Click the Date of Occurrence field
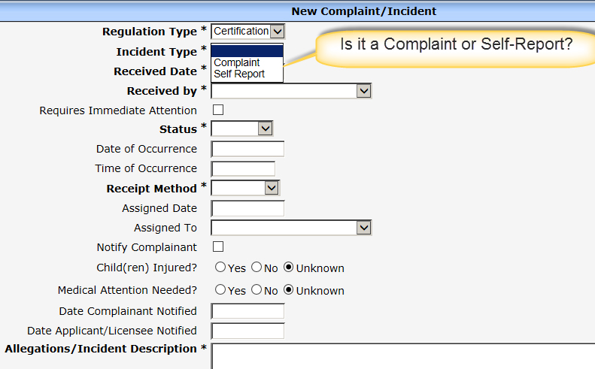Image resolution: width=595 pixels, height=369 pixels. pos(247,149)
